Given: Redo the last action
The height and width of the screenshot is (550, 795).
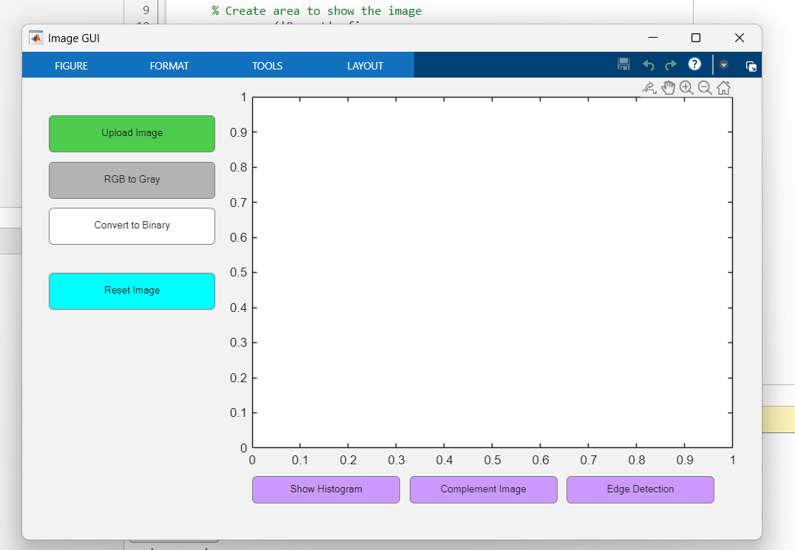Looking at the screenshot, I should [x=671, y=64].
